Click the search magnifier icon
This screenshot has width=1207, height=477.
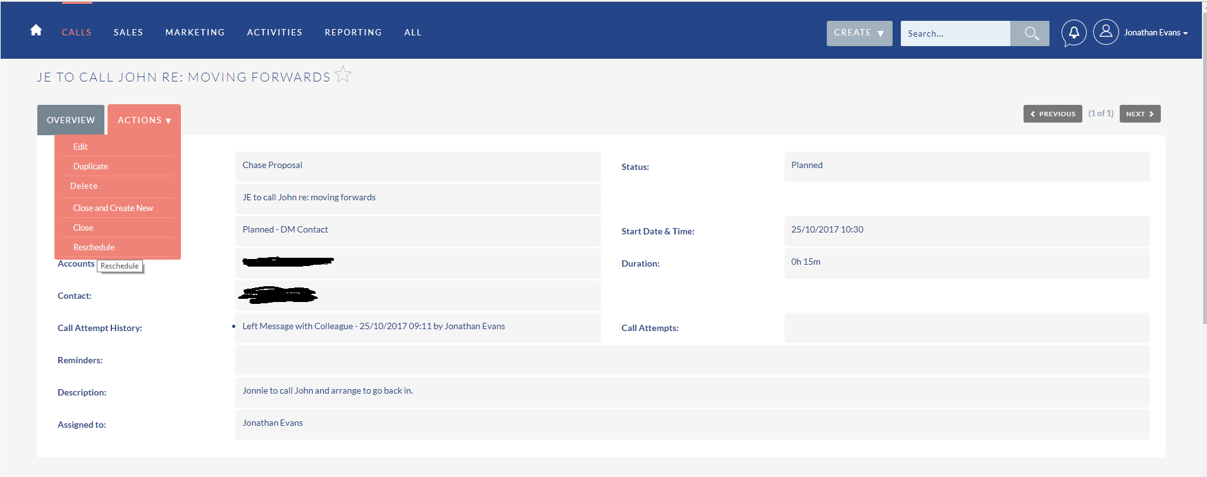[x=1030, y=33]
